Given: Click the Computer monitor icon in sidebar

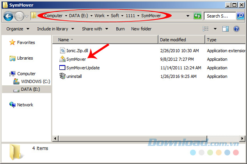Looking at the screenshot, I should (12, 74).
